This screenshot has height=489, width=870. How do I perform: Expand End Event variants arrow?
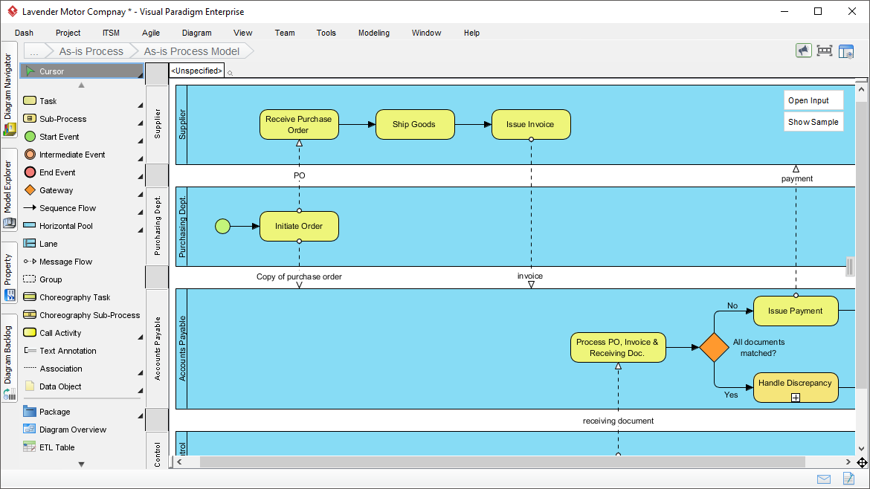pyautogui.click(x=141, y=177)
